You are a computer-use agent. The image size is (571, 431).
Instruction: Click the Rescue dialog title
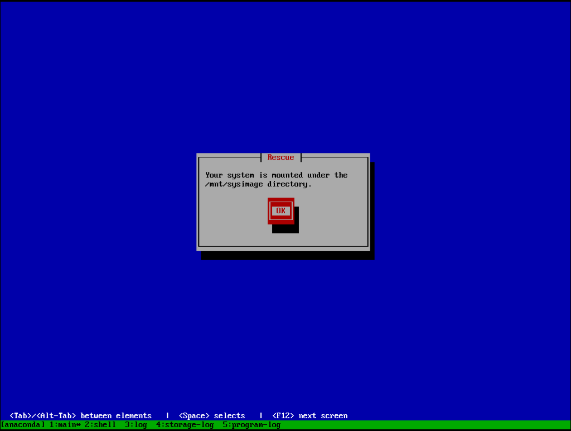[280, 157]
